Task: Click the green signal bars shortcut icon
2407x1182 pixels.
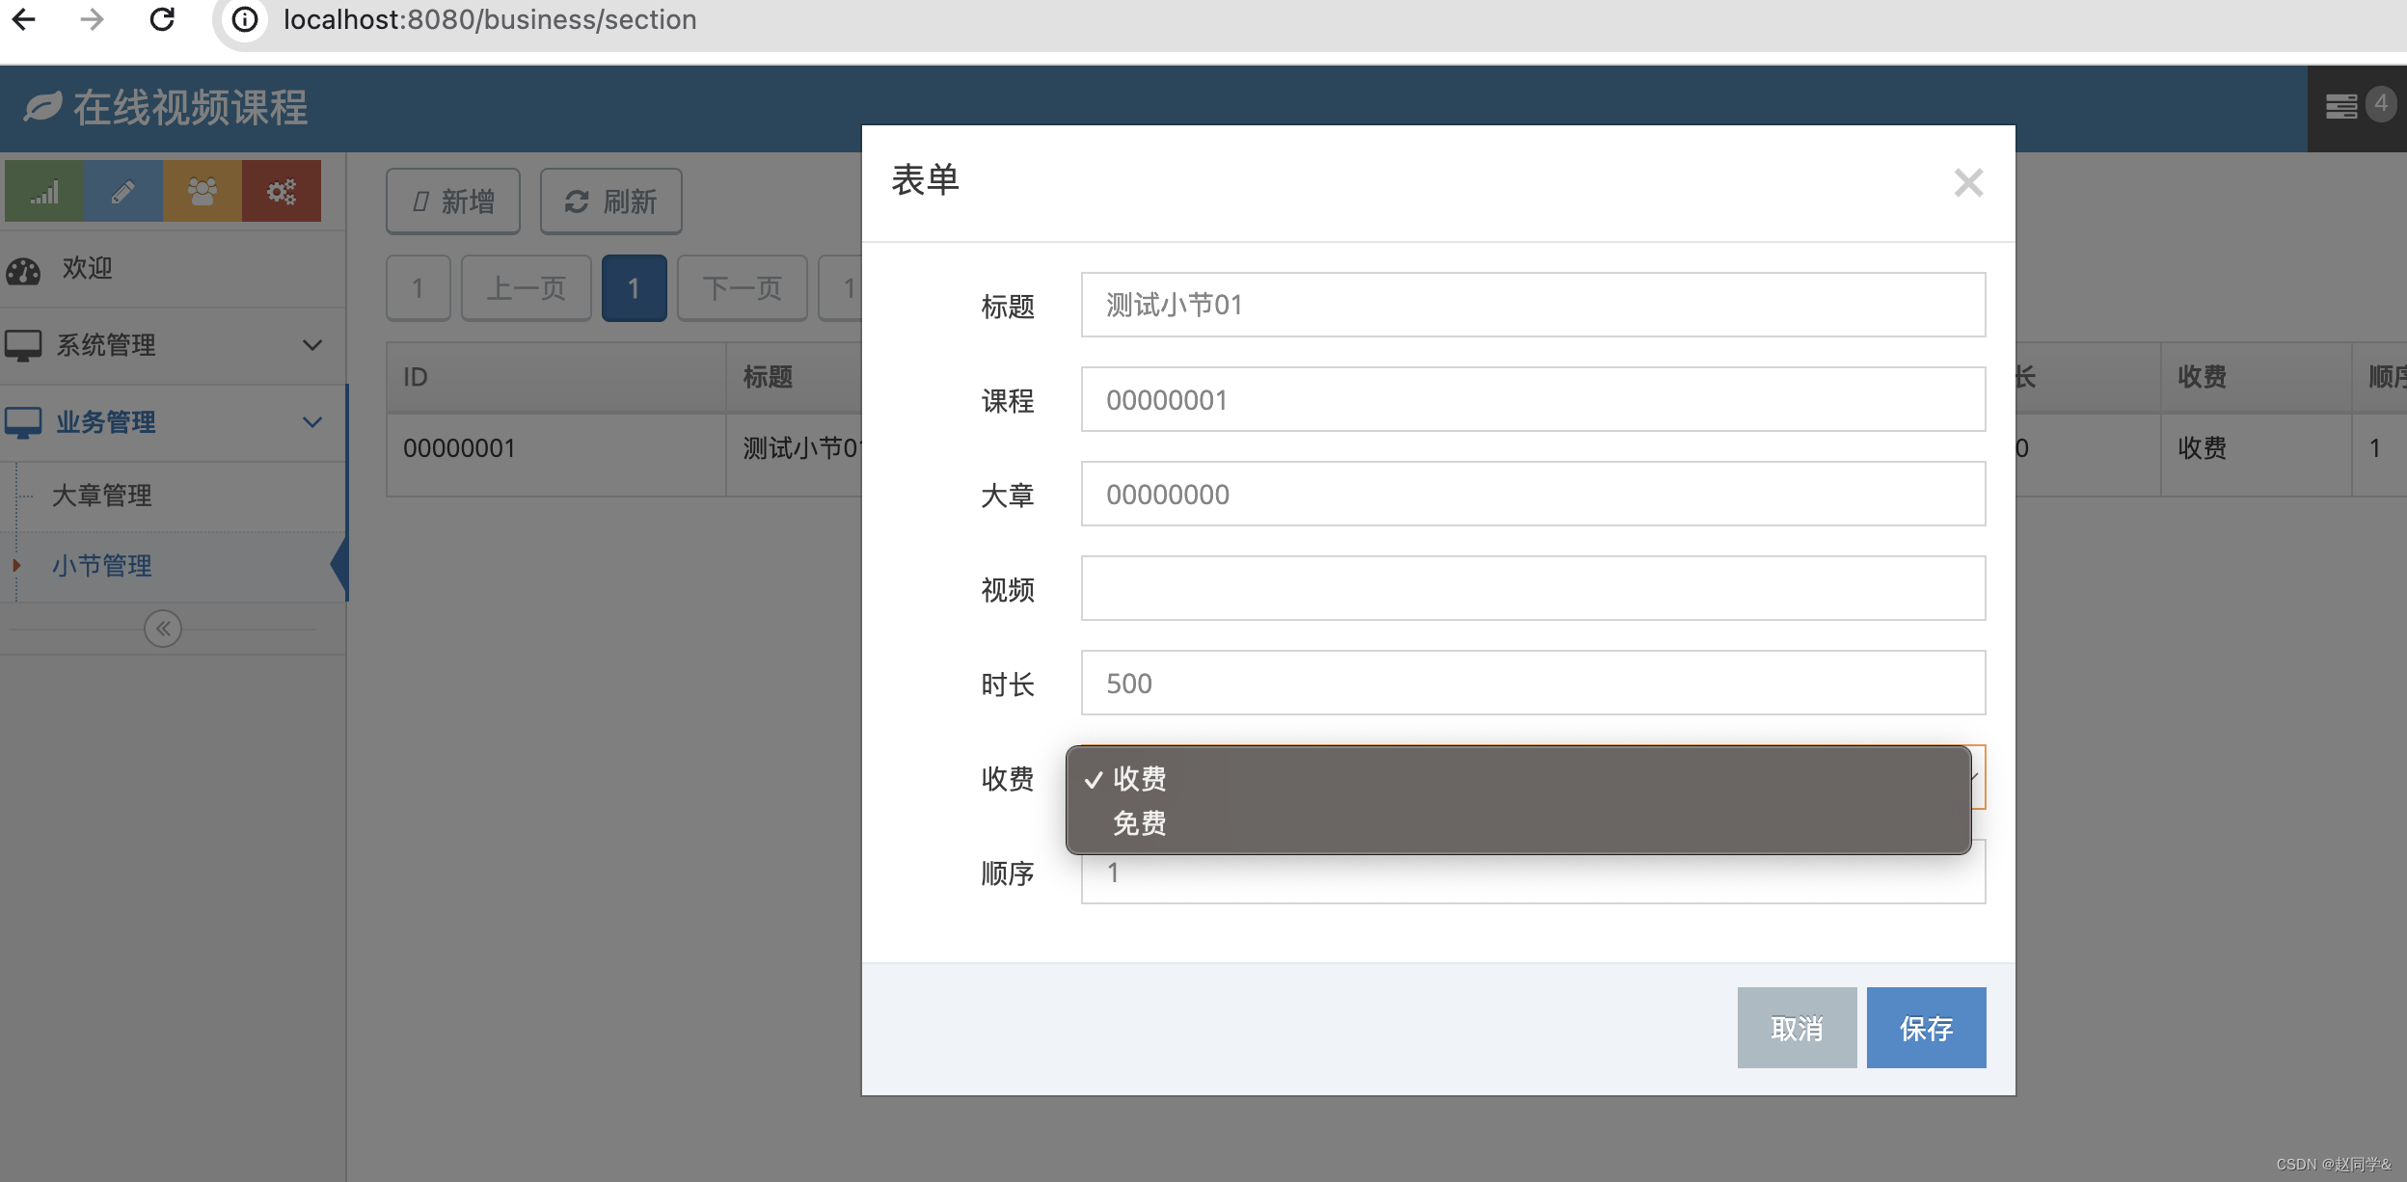Action: coord(44,192)
